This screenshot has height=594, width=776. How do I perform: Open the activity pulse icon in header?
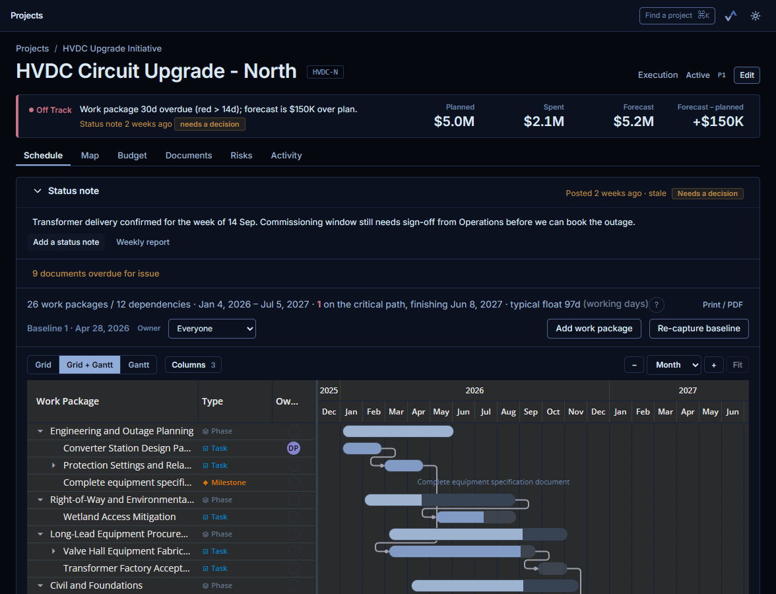tap(730, 16)
